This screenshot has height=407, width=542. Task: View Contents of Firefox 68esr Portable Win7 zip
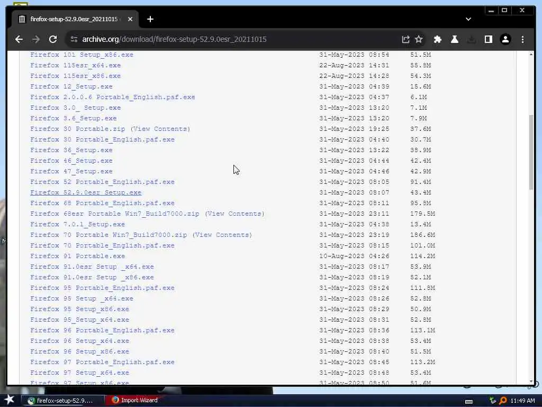pyautogui.click(x=234, y=214)
